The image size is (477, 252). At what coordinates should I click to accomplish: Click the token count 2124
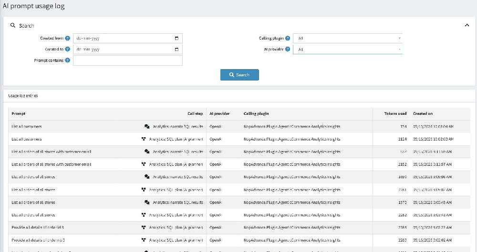(x=402, y=139)
